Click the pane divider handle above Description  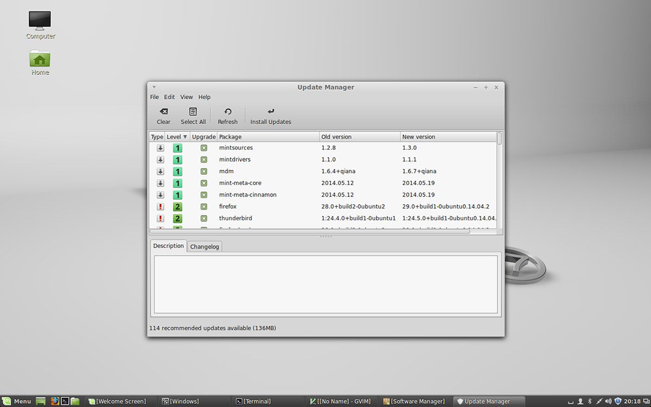coord(325,237)
